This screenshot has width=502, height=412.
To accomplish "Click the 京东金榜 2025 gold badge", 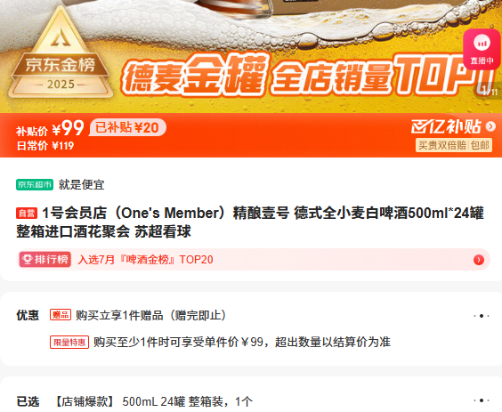I will coord(61,53).
